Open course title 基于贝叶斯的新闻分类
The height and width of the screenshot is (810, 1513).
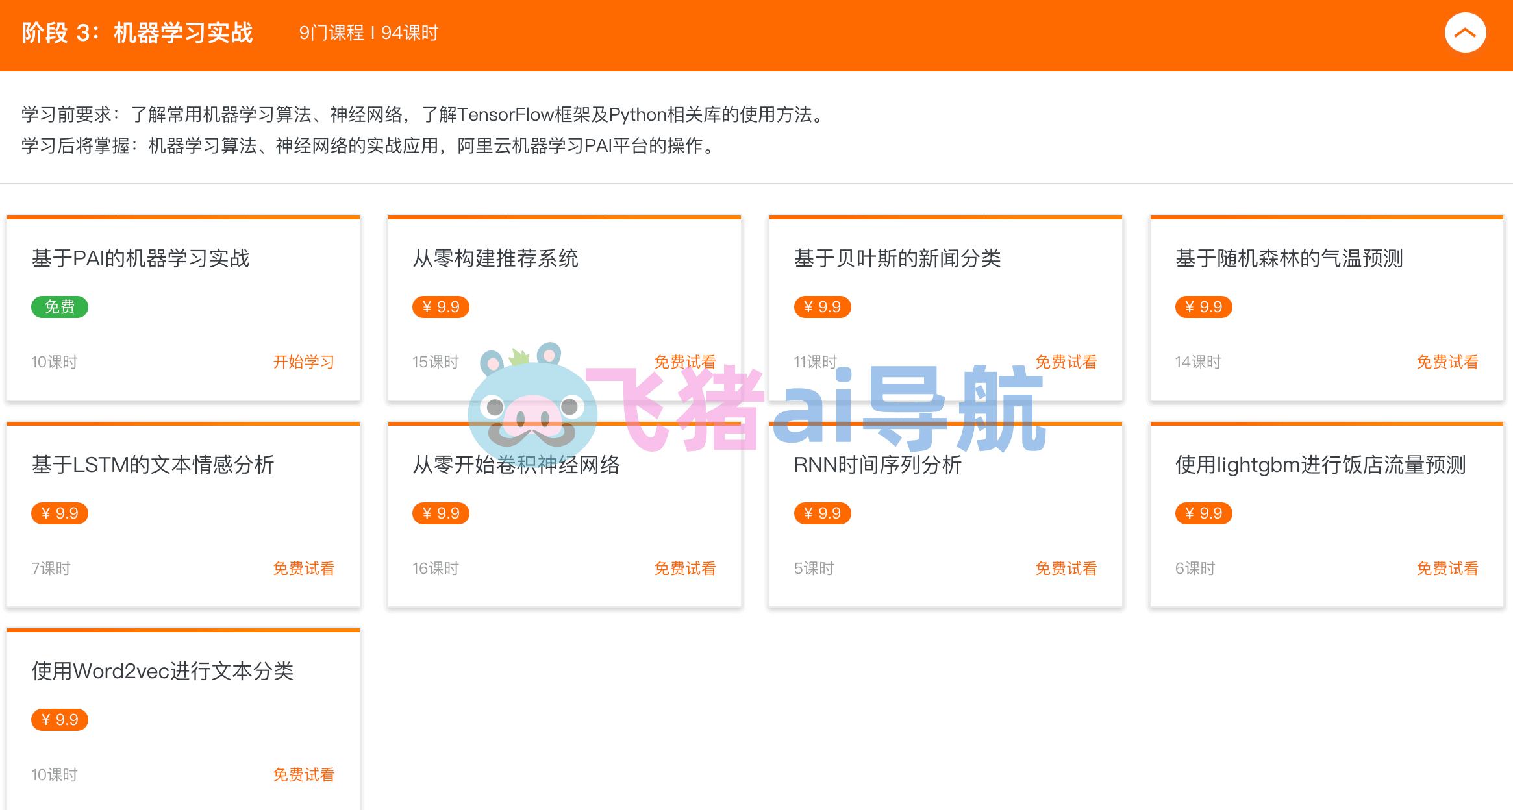pos(897,258)
